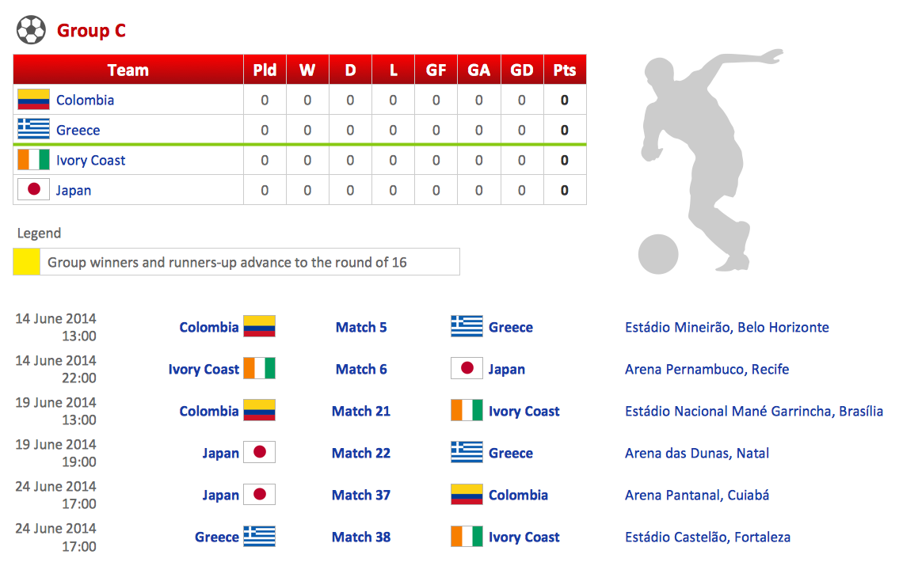The height and width of the screenshot is (566, 899).
Task: Click the GD column header
Action: [x=521, y=70]
